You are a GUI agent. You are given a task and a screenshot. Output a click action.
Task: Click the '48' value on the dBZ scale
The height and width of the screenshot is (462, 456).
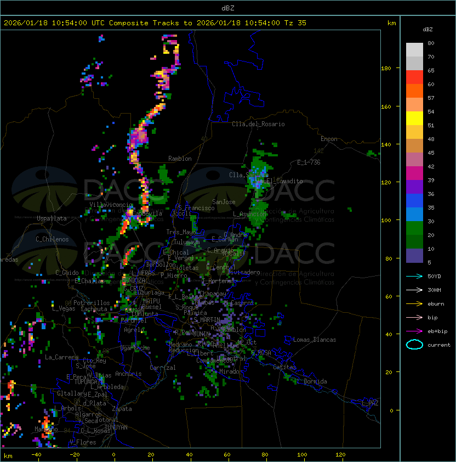(431, 139)
